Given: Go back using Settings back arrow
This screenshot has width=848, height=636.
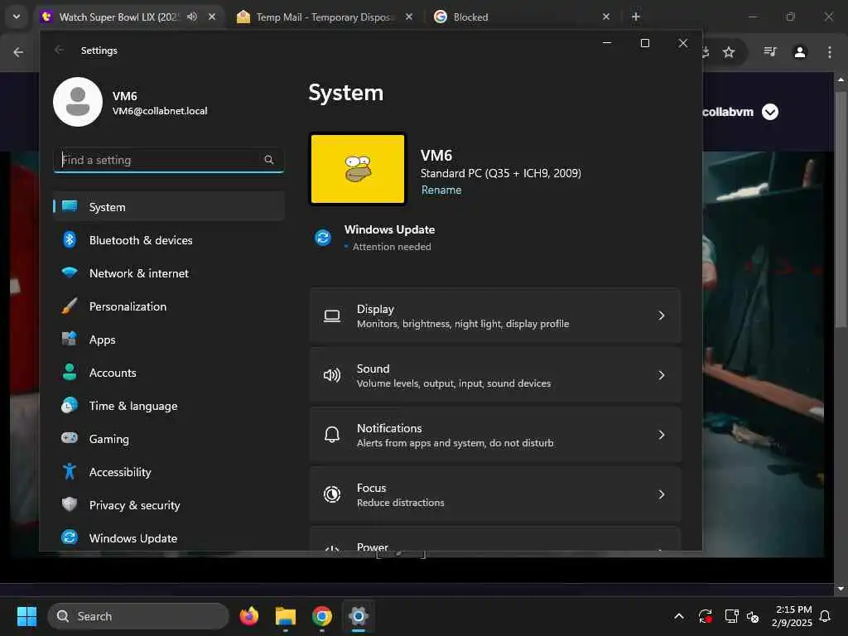Looking at the screenshot, I should pos(59,50).
